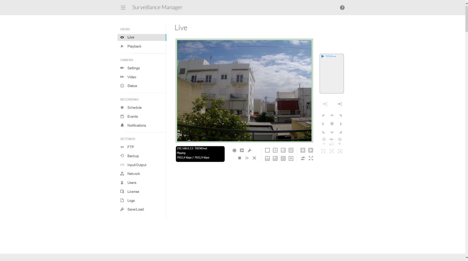Click the video clip icon next to record
The height and width of the screenshot is (261, 468).
click(x=242, y=150)
